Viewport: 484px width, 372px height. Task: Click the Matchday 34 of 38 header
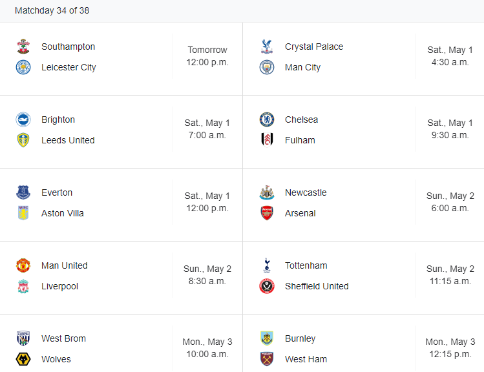[x=52, y=10]
